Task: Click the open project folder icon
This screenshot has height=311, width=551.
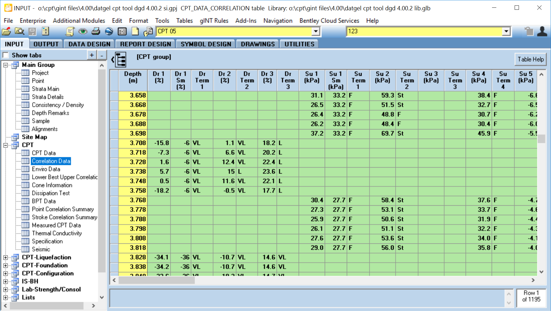Action: [6, 31]
